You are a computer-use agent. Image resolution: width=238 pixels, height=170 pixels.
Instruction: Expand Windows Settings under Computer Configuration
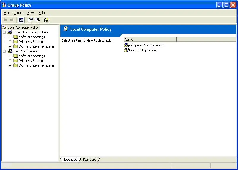coord(10,42)
